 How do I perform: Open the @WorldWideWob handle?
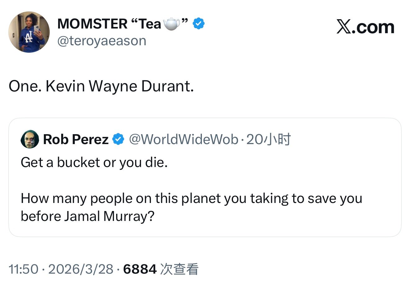pos(183,139)
